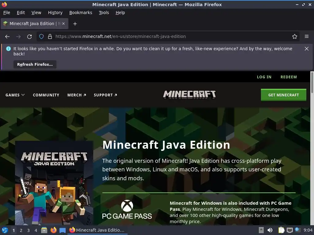
Task: Click the info icon in the notification bar
Action: [x=8, y=49]
